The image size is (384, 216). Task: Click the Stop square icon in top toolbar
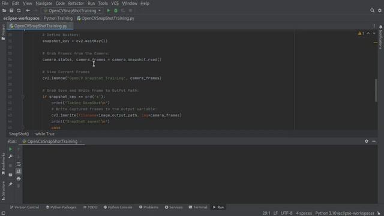[x=131, y=11]
